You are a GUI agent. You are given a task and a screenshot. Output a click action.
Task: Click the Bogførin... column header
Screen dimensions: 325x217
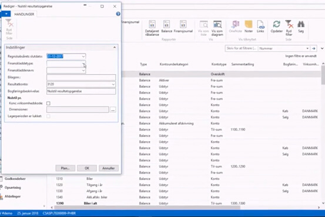click(290, 64)
